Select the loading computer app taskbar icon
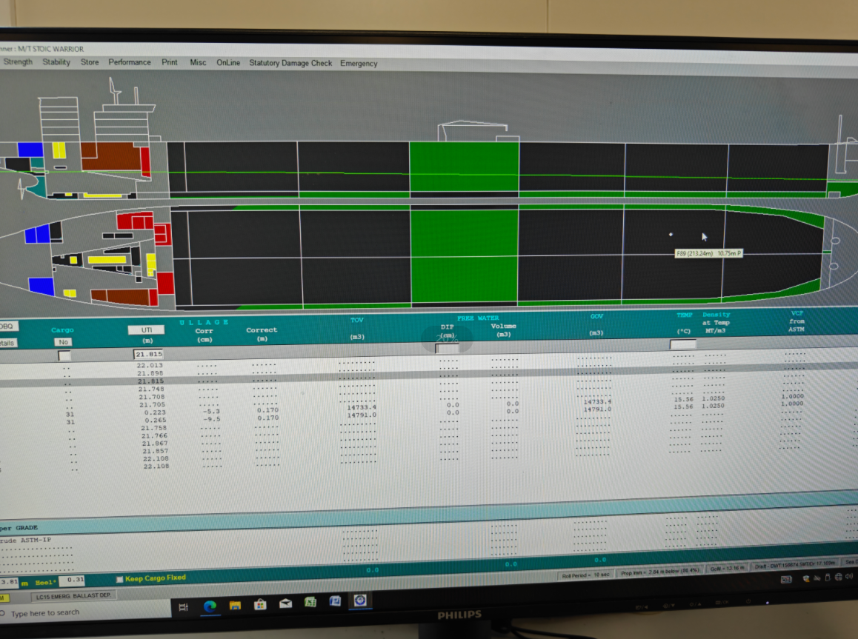Screen dimensions: 858x639 360,600
